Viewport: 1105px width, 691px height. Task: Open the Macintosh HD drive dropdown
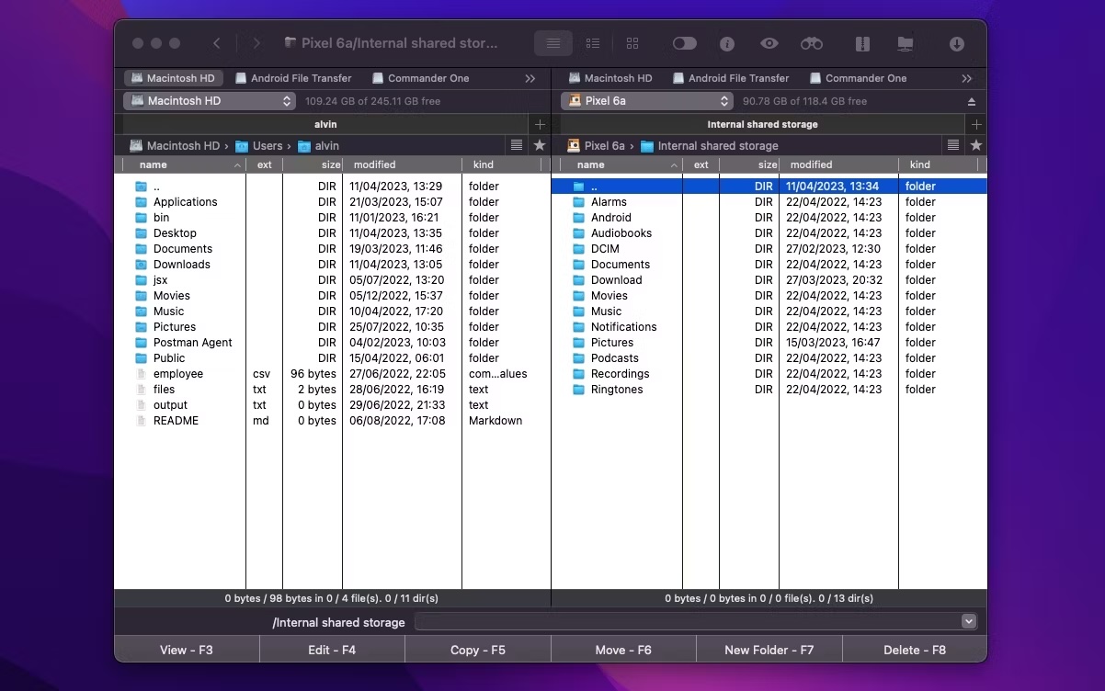tap(210, 101)
